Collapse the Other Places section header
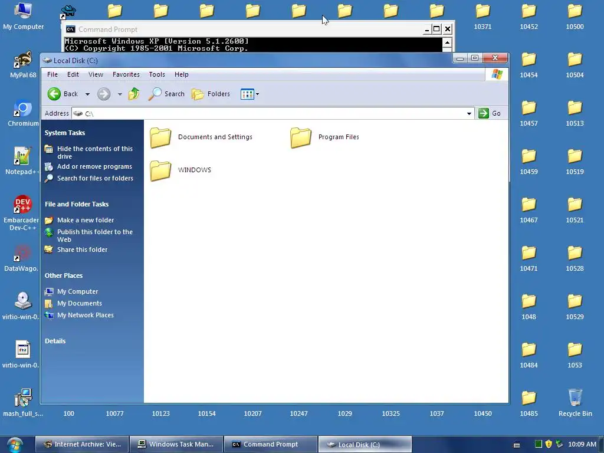This screenshot has height=453, width=604. tap(64, 275)
